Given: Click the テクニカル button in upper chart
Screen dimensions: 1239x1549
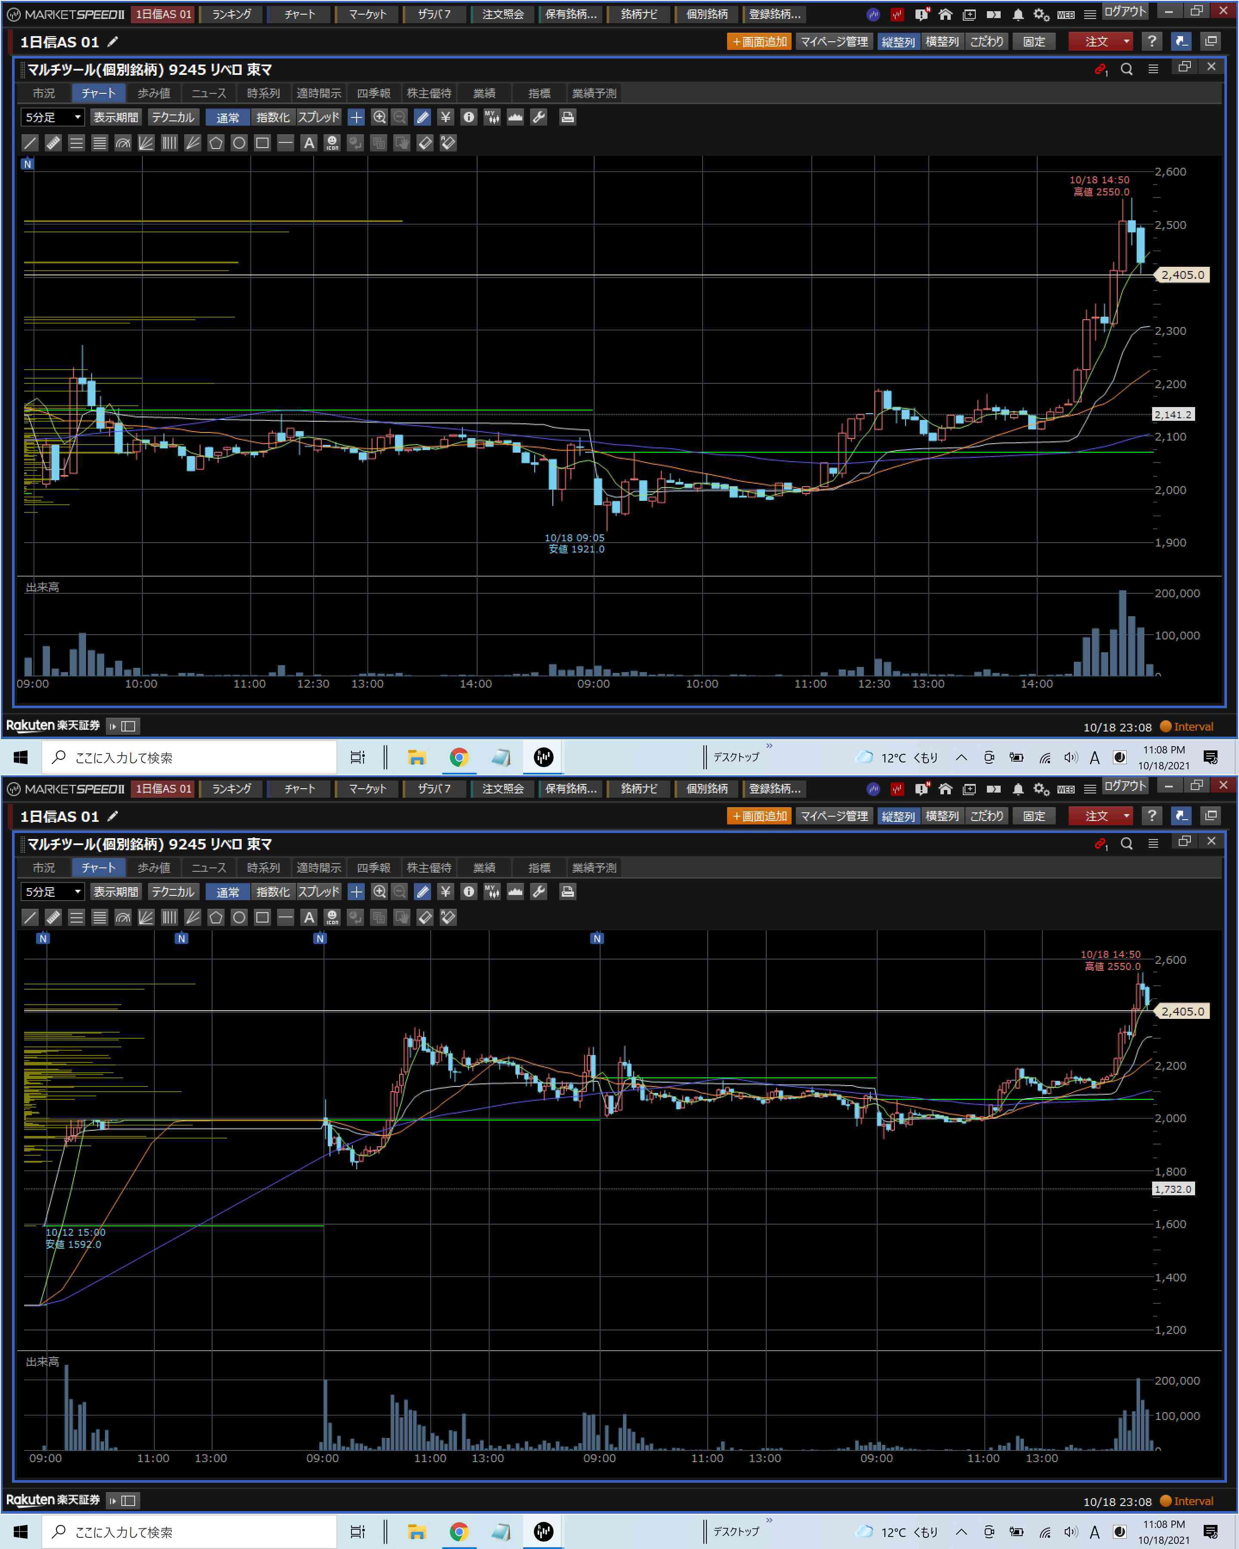Looking at the screenshot, I should pyautogui.click(x=173, y=117).
